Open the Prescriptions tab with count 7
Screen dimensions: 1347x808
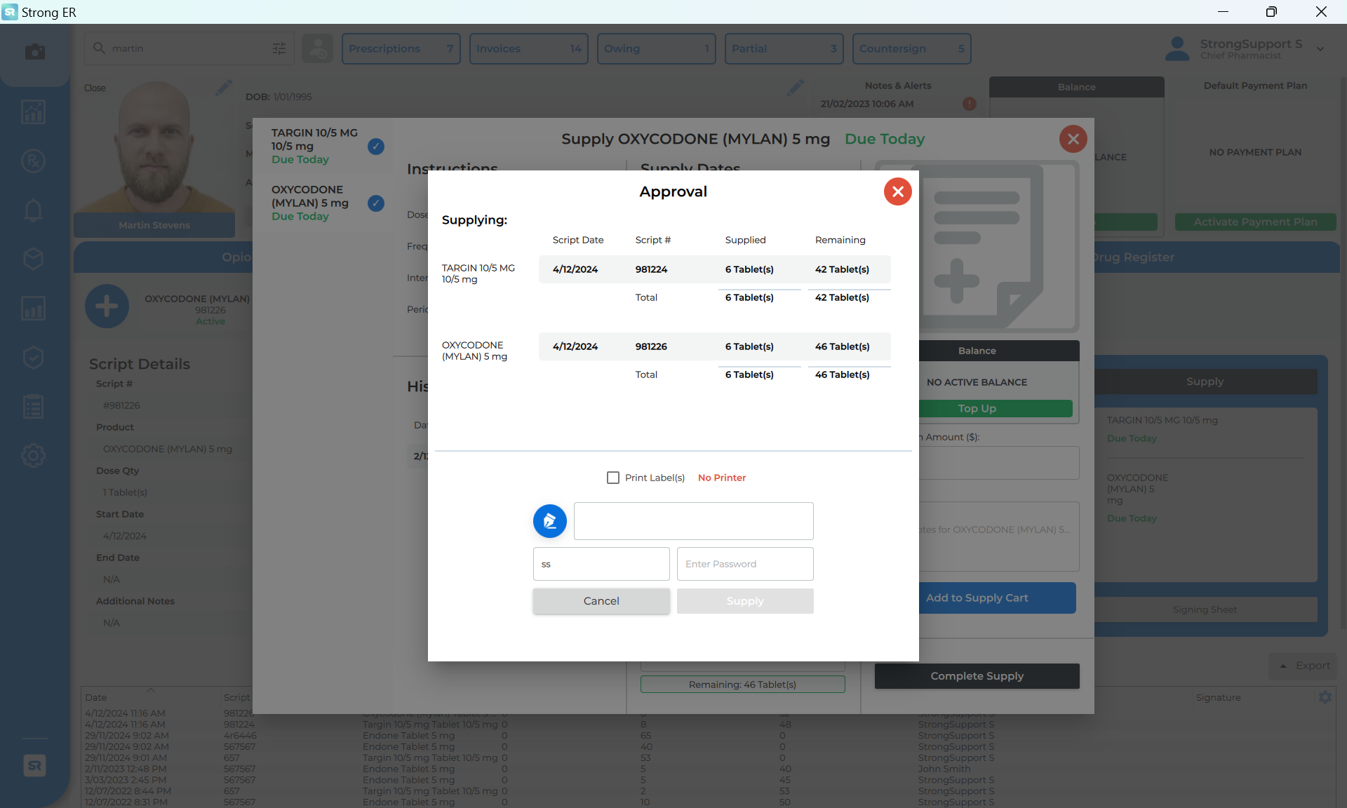pyautogui.click(x=401, y=48)
